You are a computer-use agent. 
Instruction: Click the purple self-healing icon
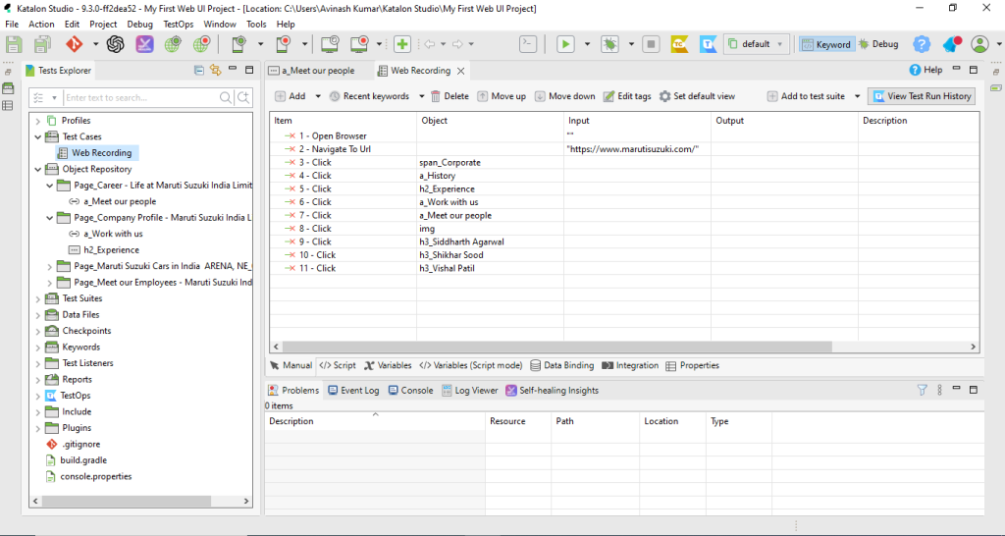point(145,44)
